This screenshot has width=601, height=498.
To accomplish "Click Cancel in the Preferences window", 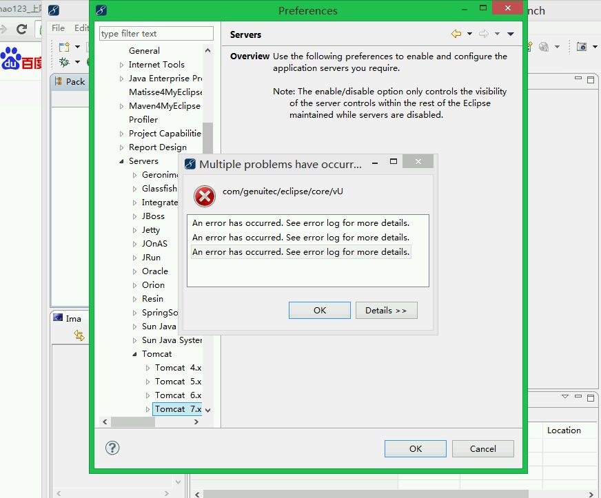I will (x=483, y=448).
